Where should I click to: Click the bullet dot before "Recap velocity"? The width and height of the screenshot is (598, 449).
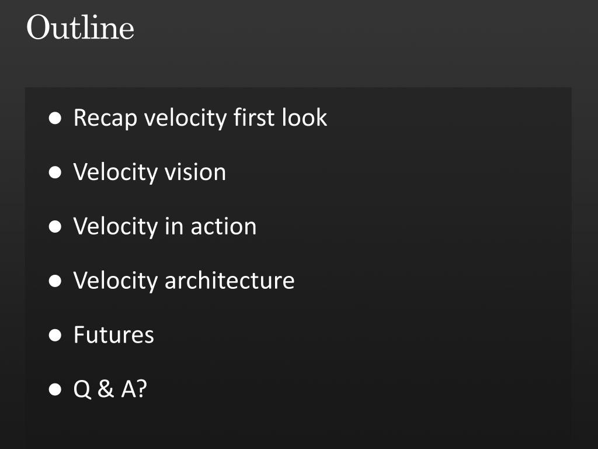pos(55,118)
